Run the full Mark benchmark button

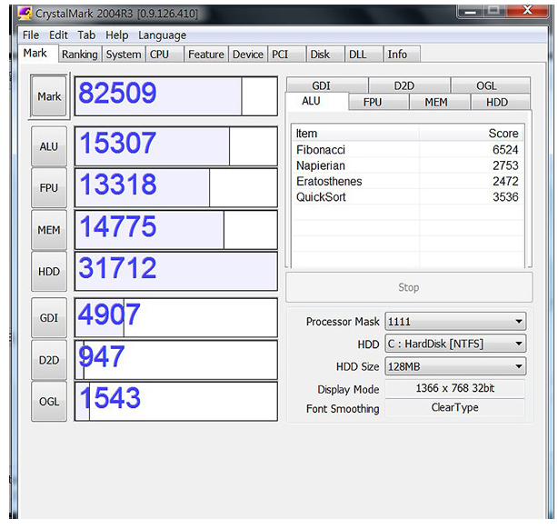pyautogui.click(x=49, y=96)
